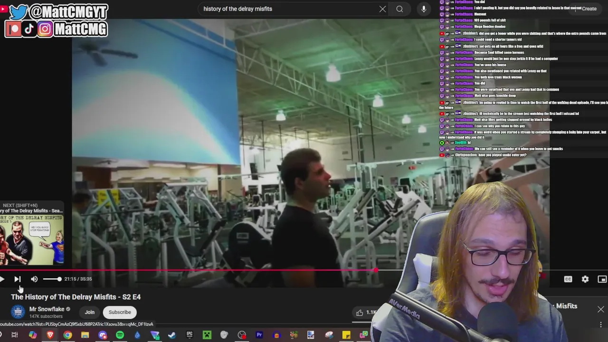This screenshot has height=342, width=608.
Task: Launch Minecraft from the taskbar
Action: [207, 335]
